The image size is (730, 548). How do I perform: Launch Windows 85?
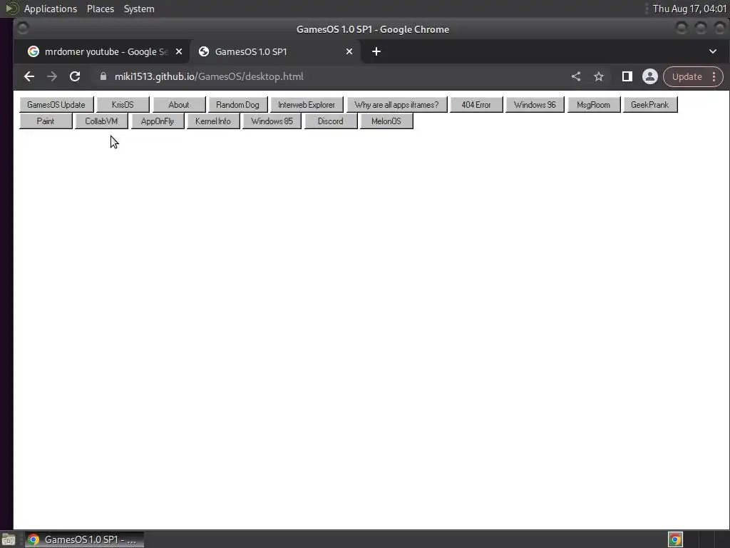272,121
